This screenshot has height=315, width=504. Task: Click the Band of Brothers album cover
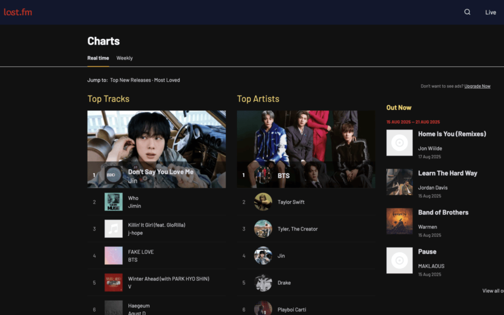[x=399, y=221]
